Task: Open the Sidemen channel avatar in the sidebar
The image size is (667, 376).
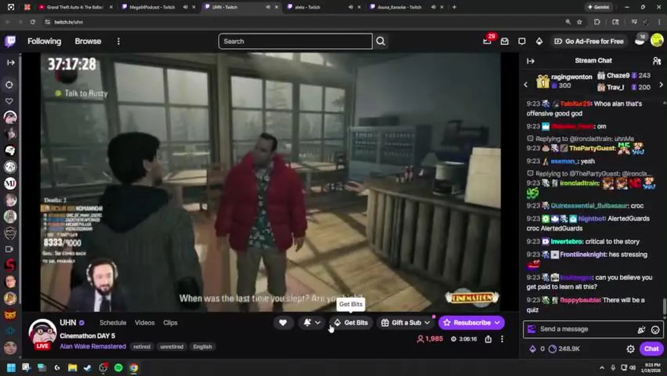Action: [10, 266]
